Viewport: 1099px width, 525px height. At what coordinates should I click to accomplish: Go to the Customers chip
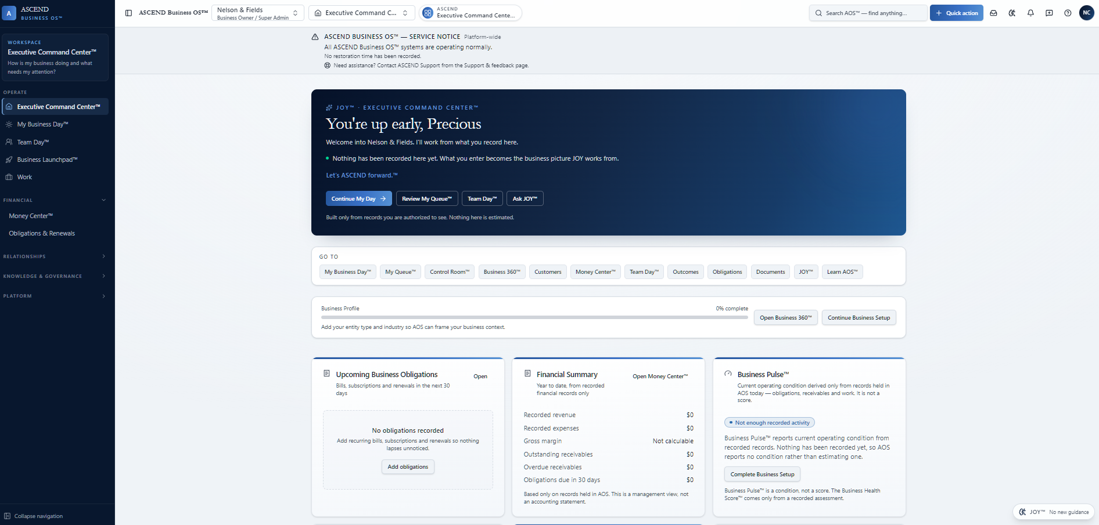548,272
